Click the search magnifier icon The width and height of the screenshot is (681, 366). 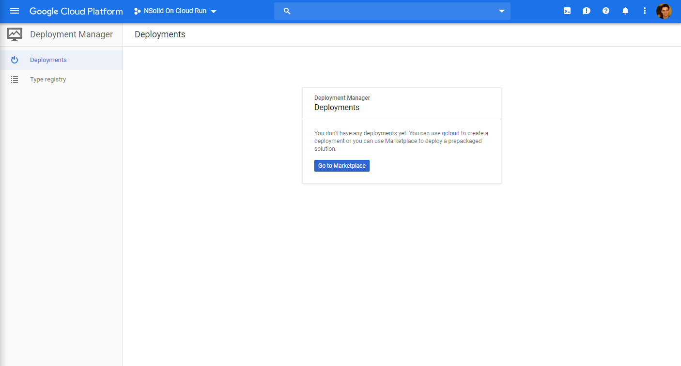[287, 11]
